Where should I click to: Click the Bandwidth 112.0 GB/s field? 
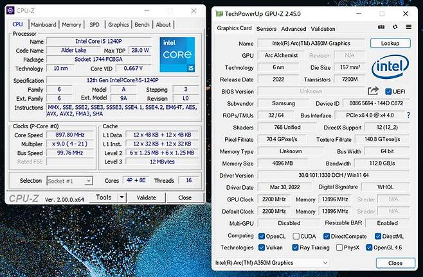(382, 163)
